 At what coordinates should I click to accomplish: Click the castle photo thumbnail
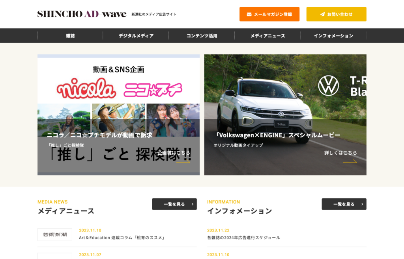pos(64,120)
